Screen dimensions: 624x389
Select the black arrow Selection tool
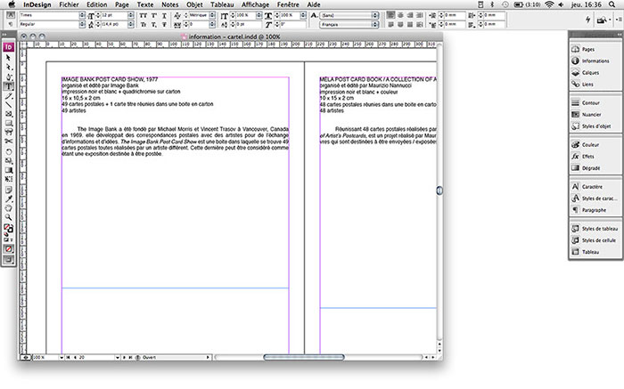click(x=8, y=57)
